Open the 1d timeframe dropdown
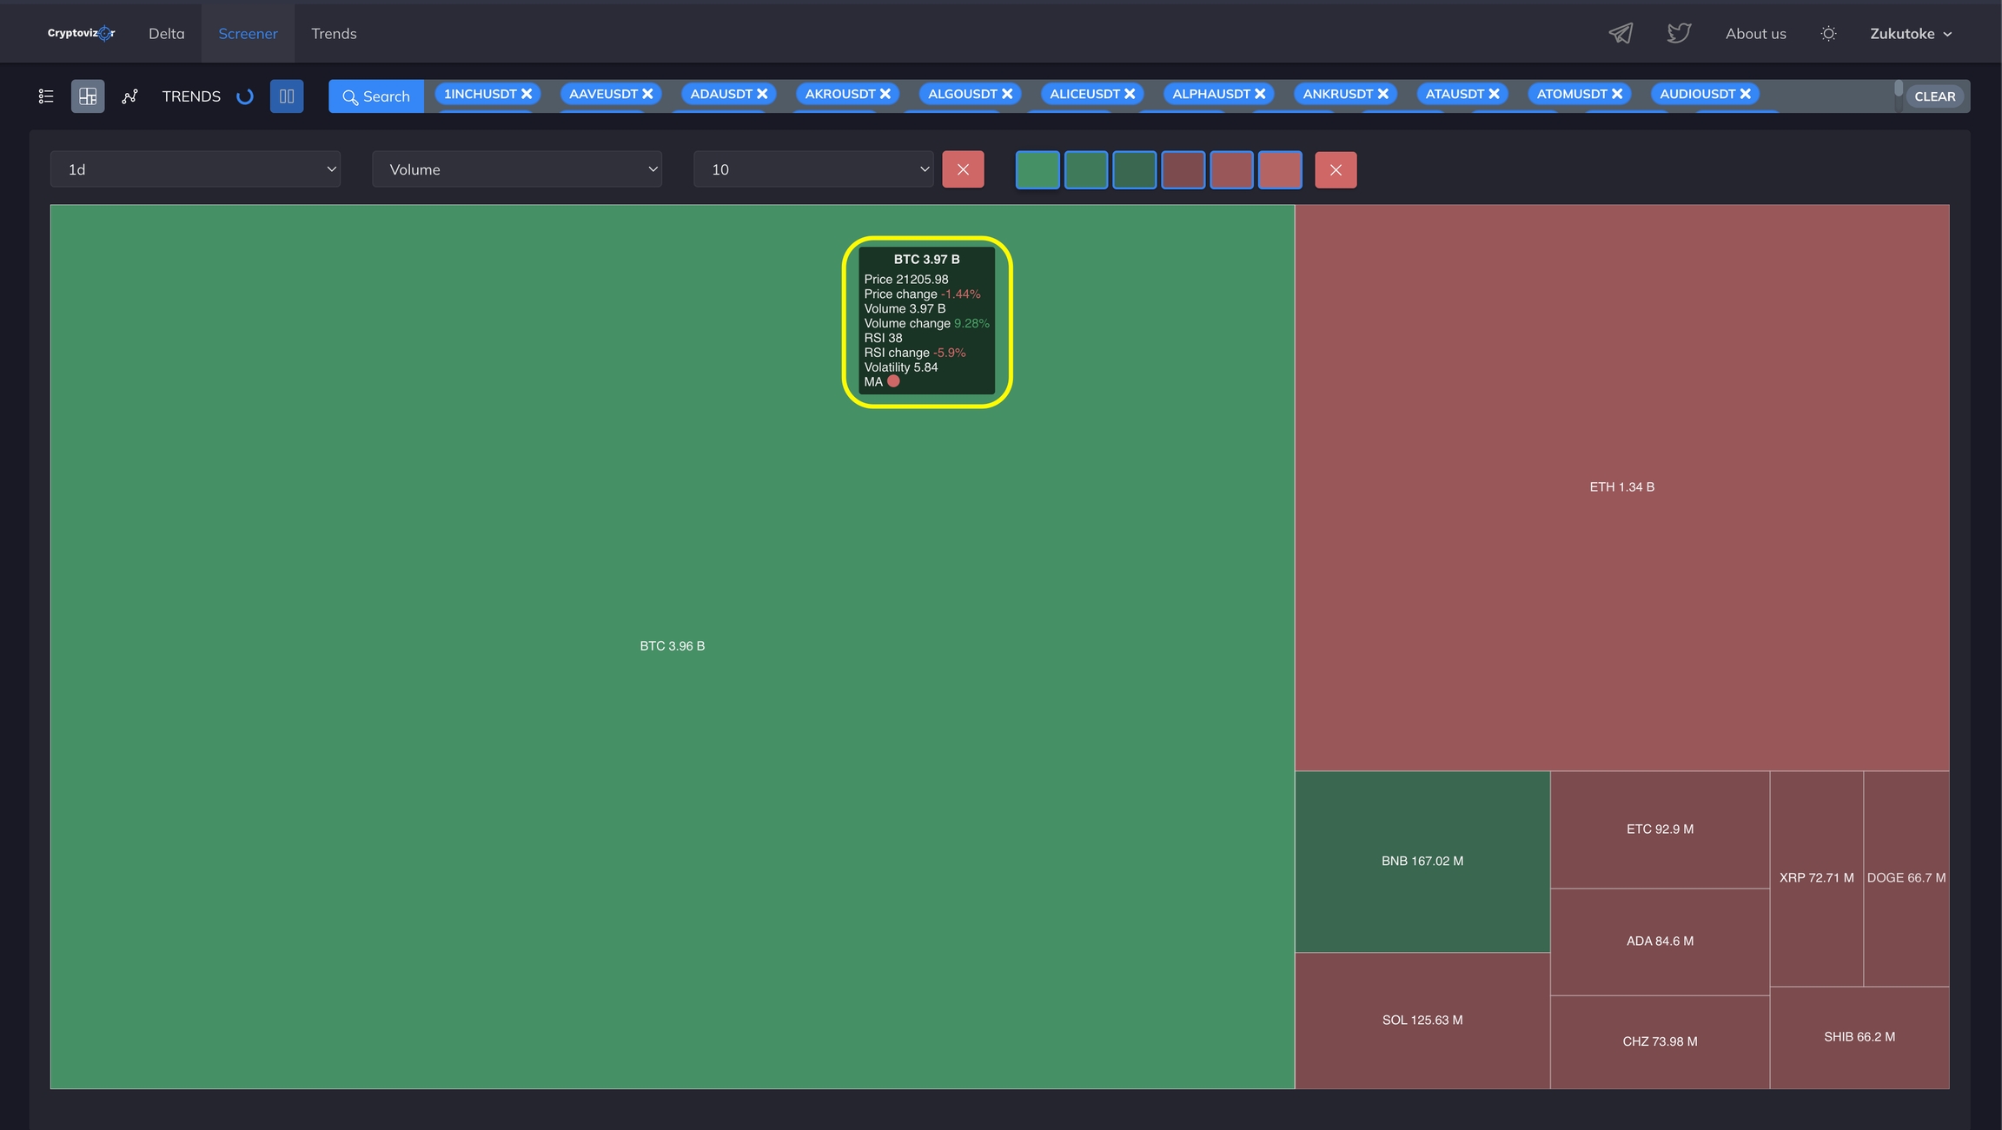Screen dimensions: 2002x1130 [x=196, y=169]
